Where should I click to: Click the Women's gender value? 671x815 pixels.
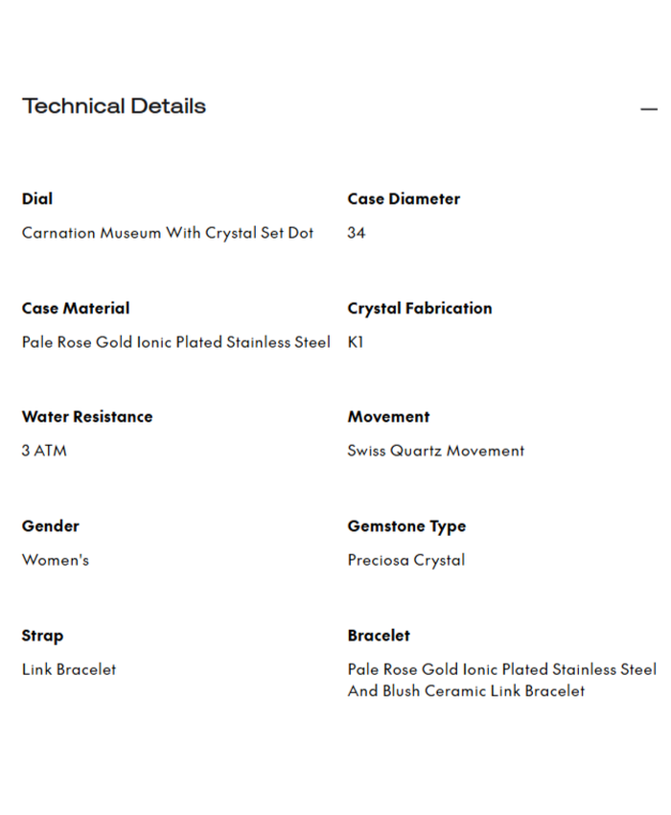pos(56,560)
